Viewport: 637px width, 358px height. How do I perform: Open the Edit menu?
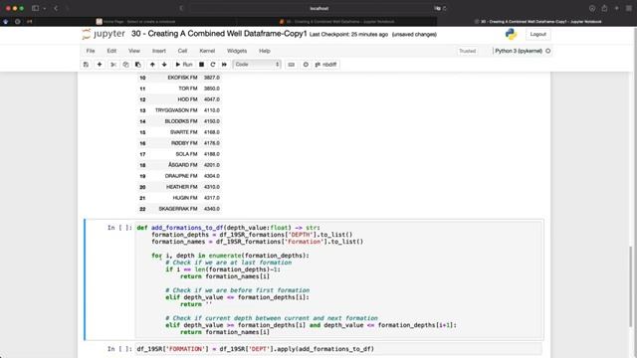(x=111, y=51)
